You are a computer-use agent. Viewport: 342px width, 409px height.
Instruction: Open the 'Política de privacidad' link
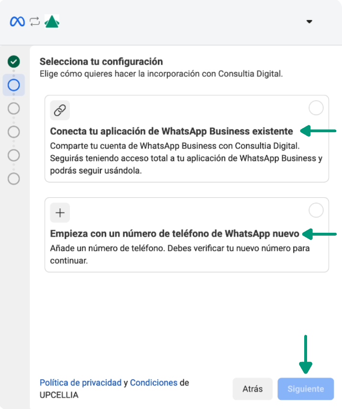(x=80, y=383)
